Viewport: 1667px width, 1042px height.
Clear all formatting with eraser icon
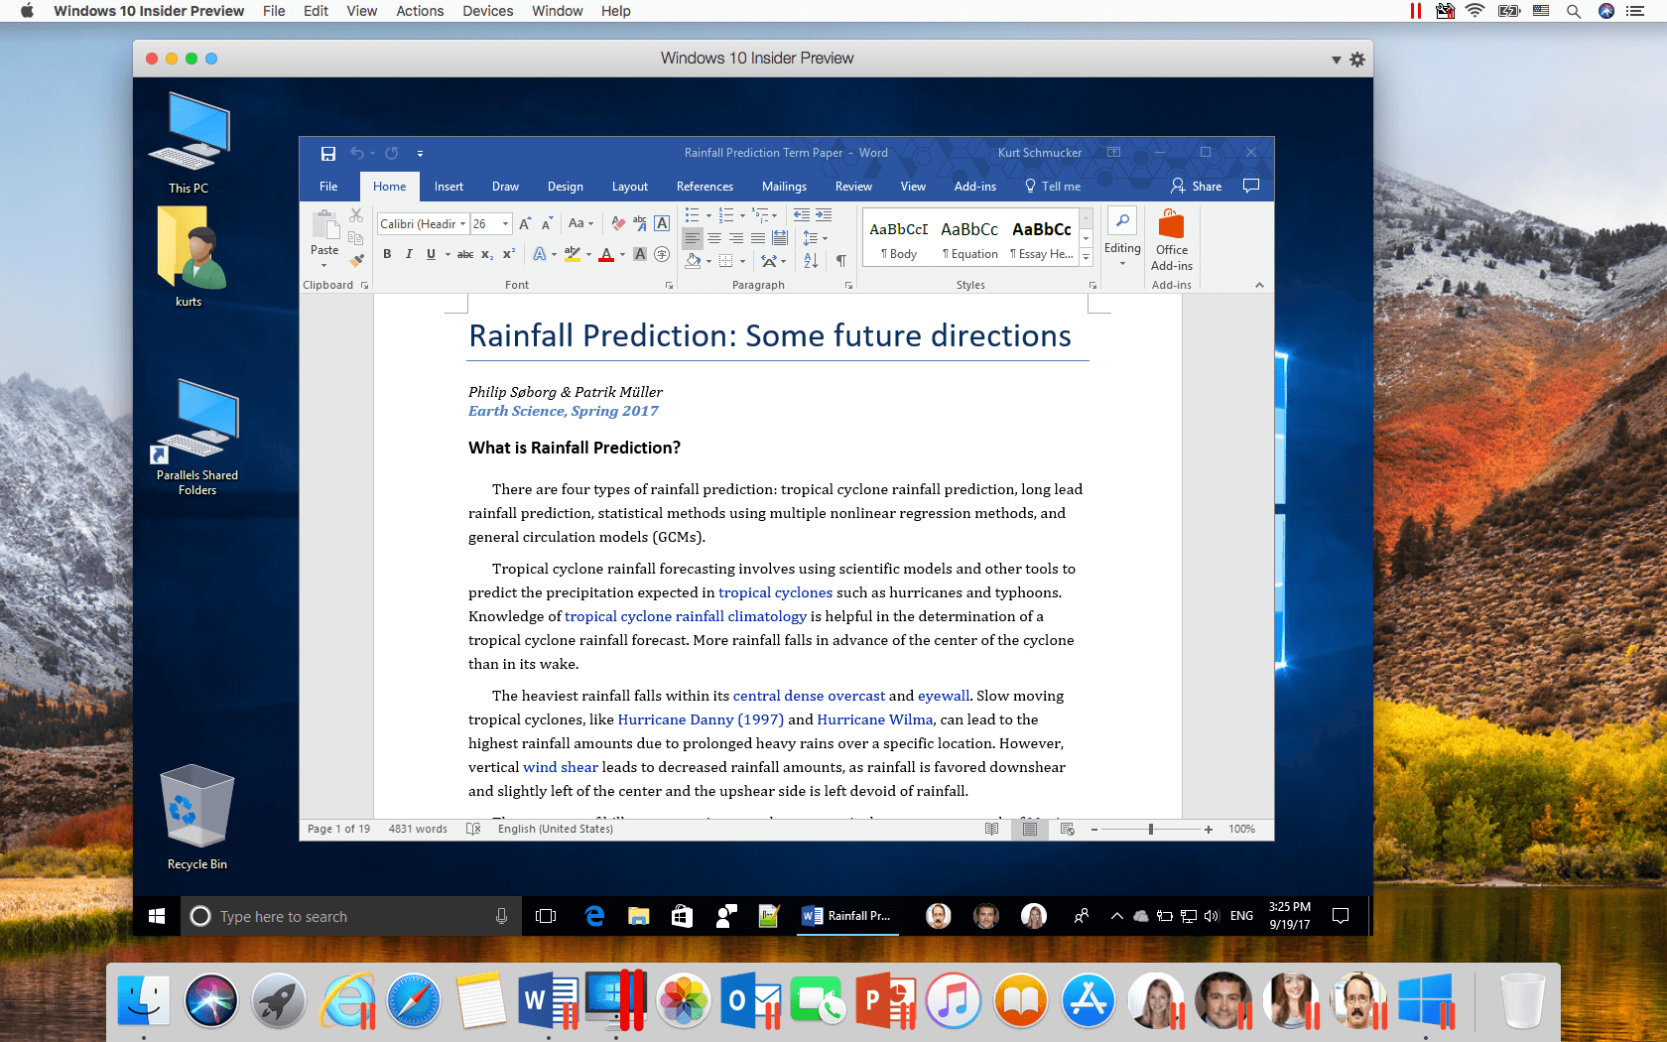click(x=618, y=223)
